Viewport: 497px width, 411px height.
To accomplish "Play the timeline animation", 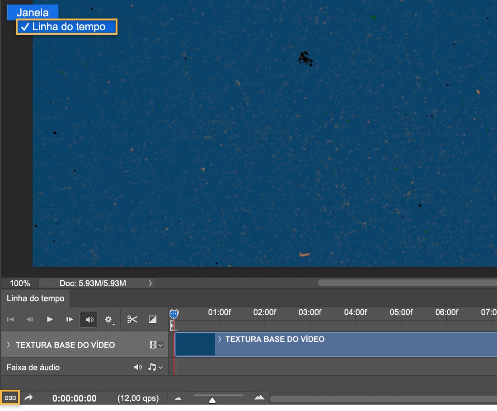I will [x=50, y=319].
